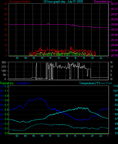
Task: Click the 'Humidity %' legend label
Action: 23,83
